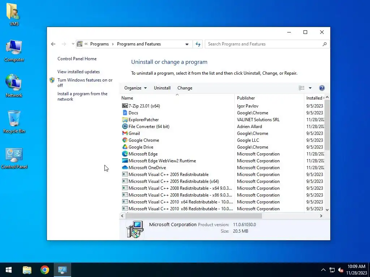Click Install a program from the network
The width and height of the screenshot is (370, 277).
click(x=82, y=96)
